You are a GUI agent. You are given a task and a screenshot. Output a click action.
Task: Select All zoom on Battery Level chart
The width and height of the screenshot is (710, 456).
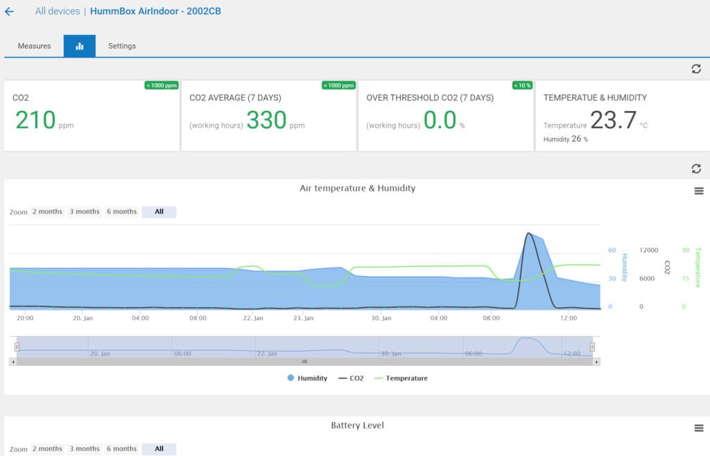click(159, 449)
